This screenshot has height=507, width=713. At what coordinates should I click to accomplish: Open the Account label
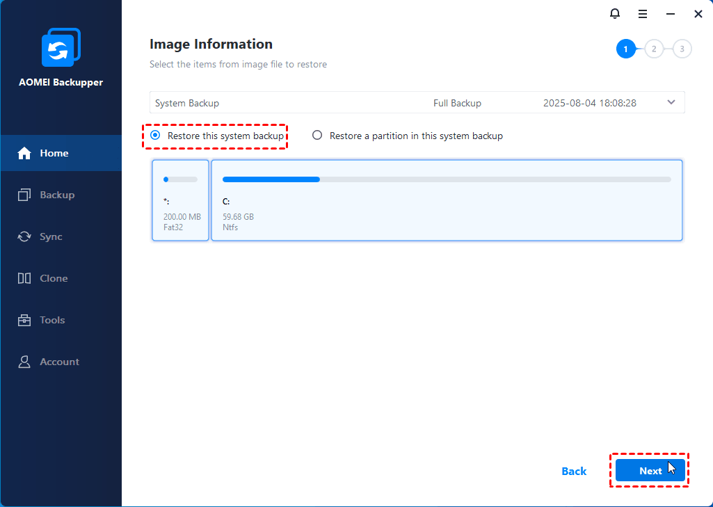tap(60, 362)
